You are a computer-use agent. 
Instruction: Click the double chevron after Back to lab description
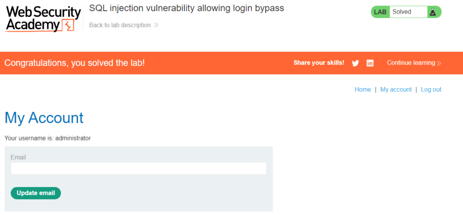[x=156, y=25]
